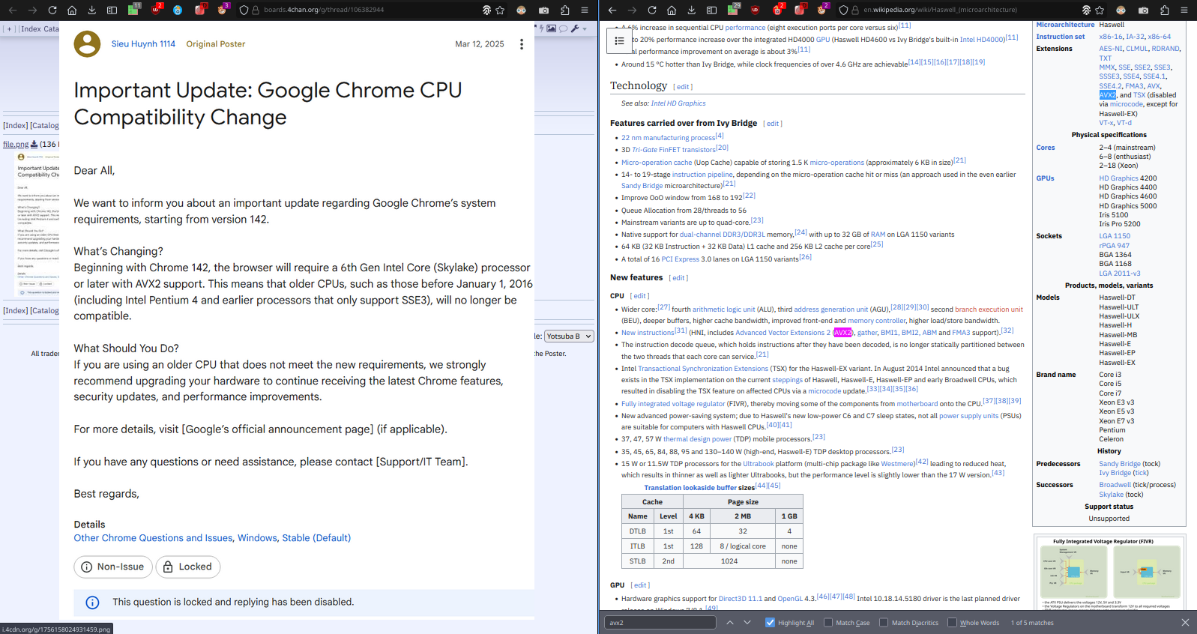Click the info icon in locked question notice

(92, 603)
